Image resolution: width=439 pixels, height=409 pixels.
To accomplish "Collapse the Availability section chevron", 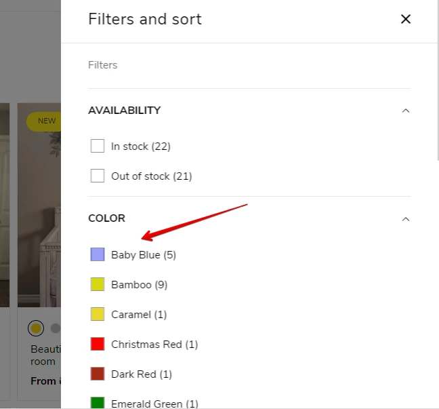I will tap(405, 111).
